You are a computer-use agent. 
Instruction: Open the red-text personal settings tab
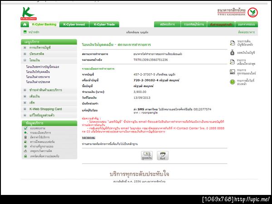click(x=221, y=24)
